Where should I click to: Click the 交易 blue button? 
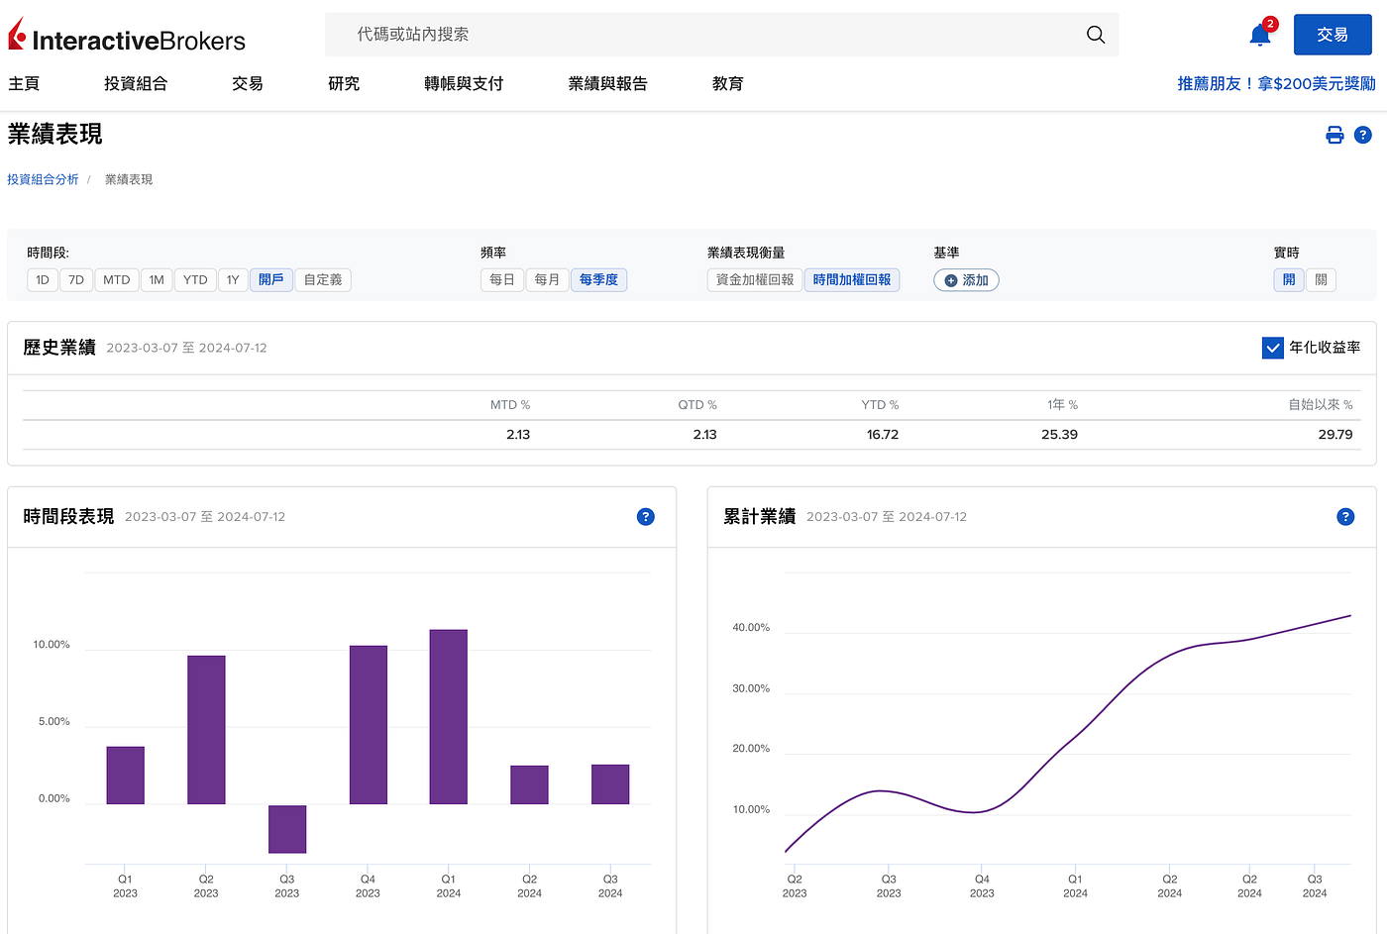coord(1333,35)
